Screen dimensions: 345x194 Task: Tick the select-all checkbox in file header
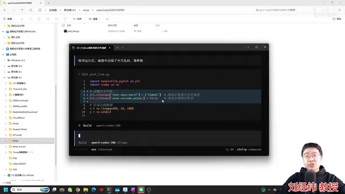(64, 25)
